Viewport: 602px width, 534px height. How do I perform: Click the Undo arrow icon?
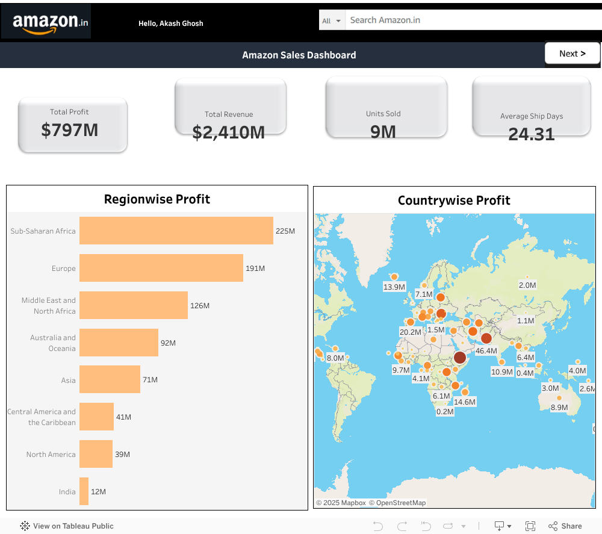click(378, 526)
